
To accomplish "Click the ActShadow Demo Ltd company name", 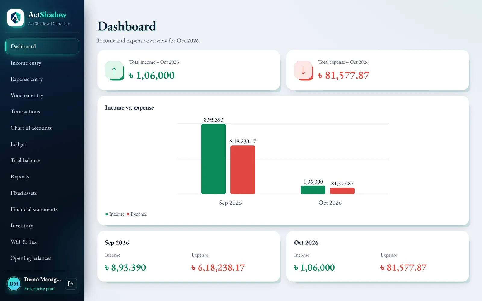I will (x=49, y=24).
